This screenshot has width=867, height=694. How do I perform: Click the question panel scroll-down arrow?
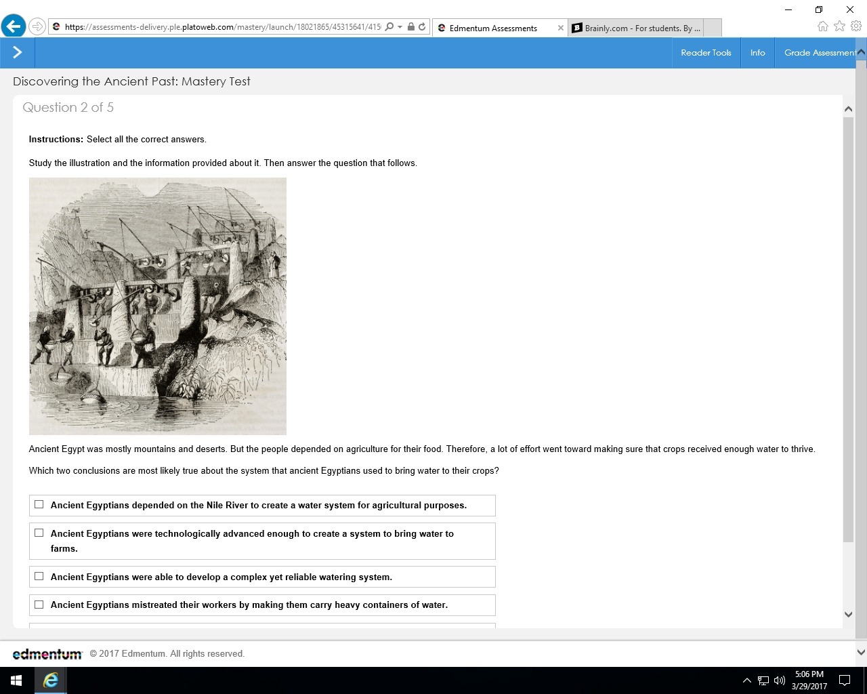pos(848,615)
